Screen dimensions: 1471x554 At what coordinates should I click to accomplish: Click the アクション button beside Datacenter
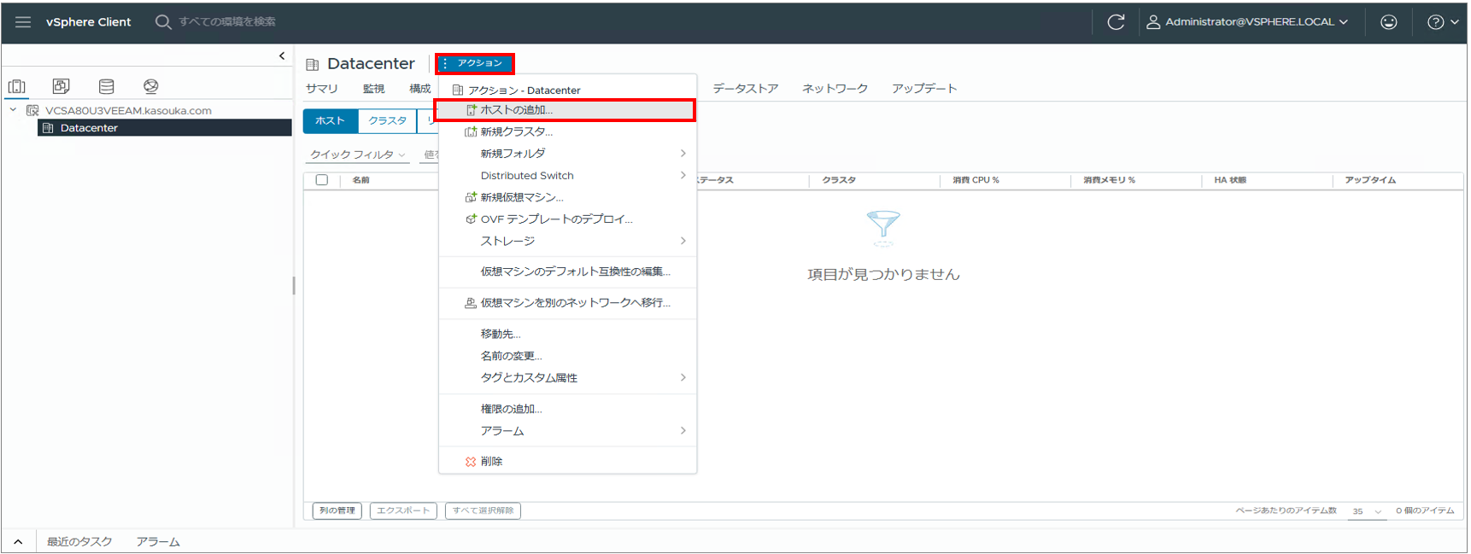(475, 63)
